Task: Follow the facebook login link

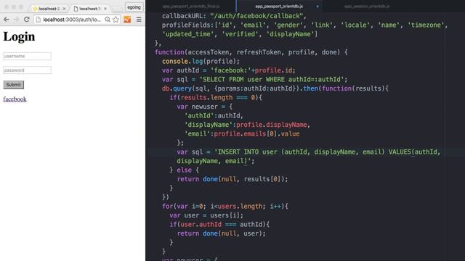Action: pyautogui.click(x=15, y=99)
